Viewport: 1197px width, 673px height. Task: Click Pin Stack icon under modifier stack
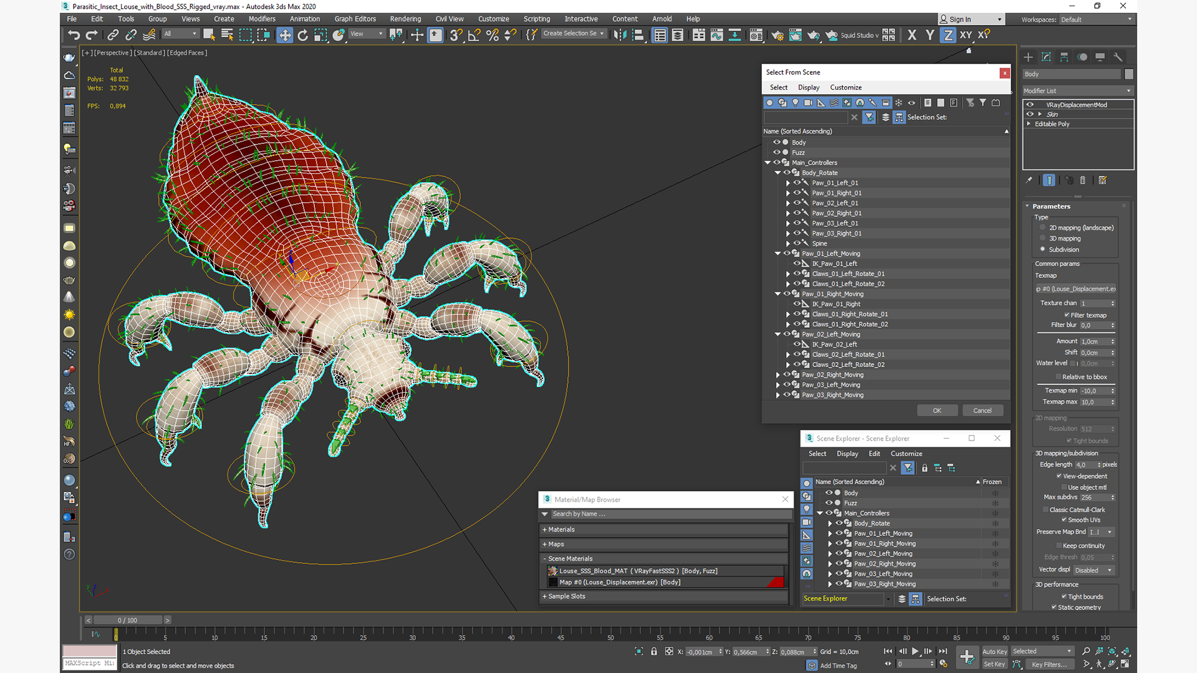tap(1029, 180)
